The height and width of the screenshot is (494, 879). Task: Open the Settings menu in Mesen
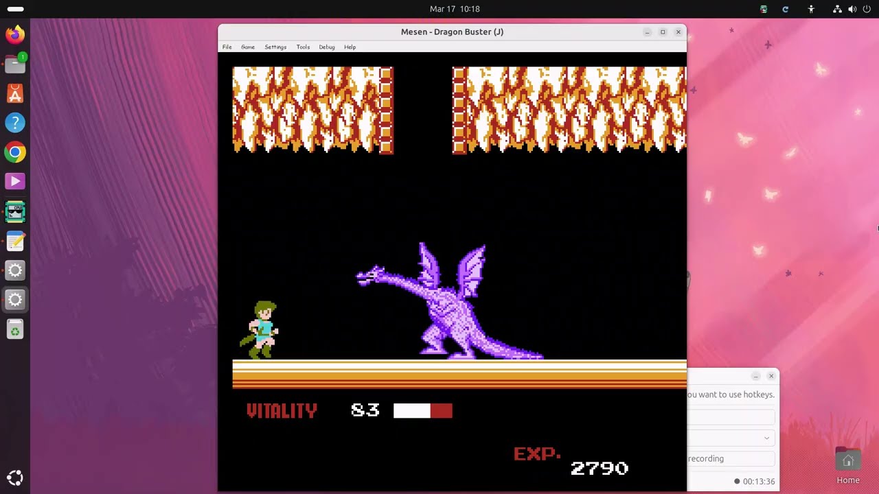[275, 47]
